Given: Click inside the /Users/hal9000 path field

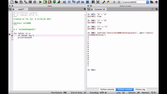Looking at the screenshot, I should (x=134, y=2).
